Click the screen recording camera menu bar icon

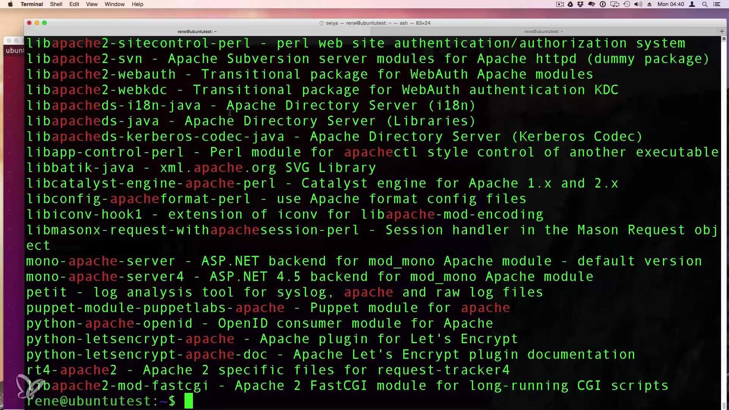click(560, 4)
